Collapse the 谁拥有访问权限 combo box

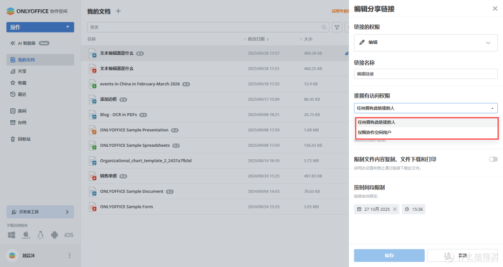tap(426, 108)
